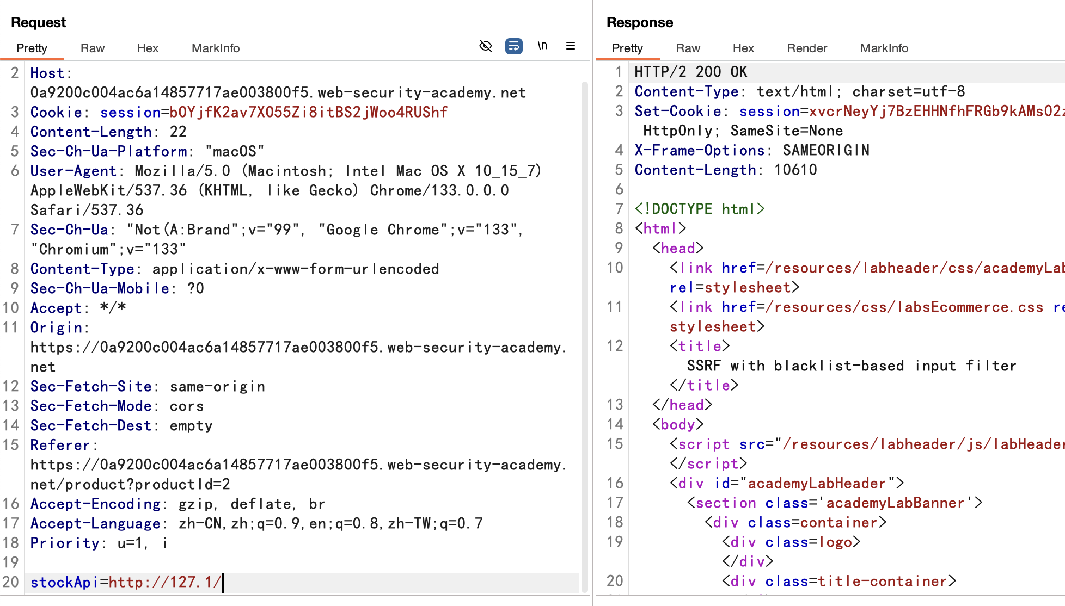Click the session cookie value in the Request
This screenshot has height=606, width=1065.
[x=308, y=112]
